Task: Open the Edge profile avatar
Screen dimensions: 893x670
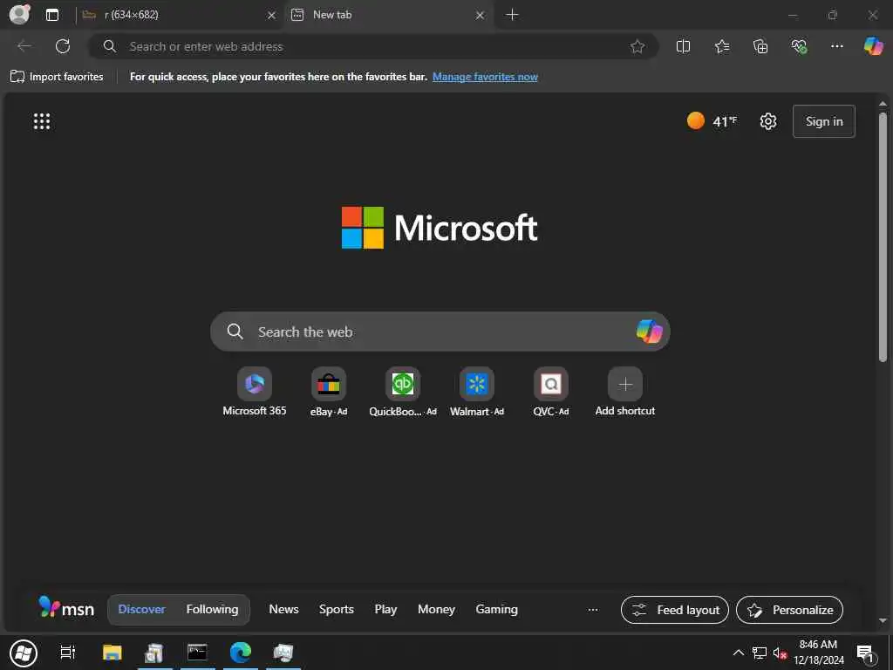Action: click(20, 14)
